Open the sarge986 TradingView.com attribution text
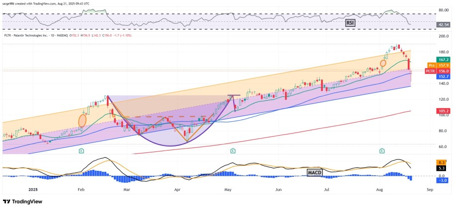Screen dimensions: 454x209 46,3
